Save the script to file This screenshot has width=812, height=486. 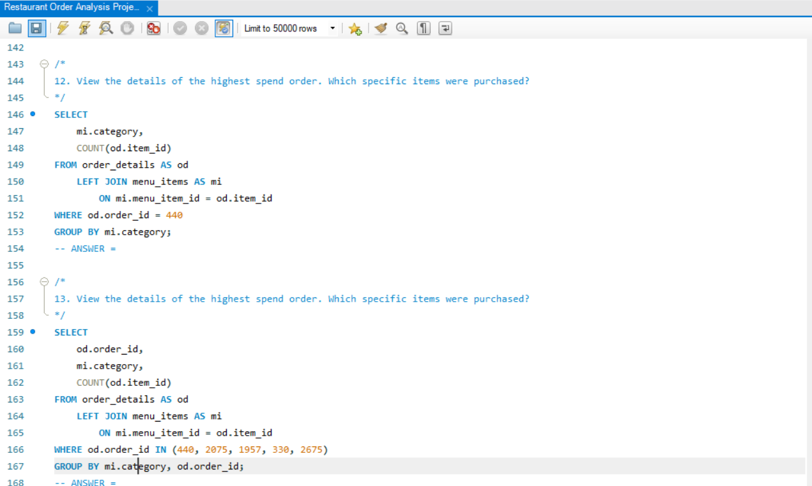(36, 28)
